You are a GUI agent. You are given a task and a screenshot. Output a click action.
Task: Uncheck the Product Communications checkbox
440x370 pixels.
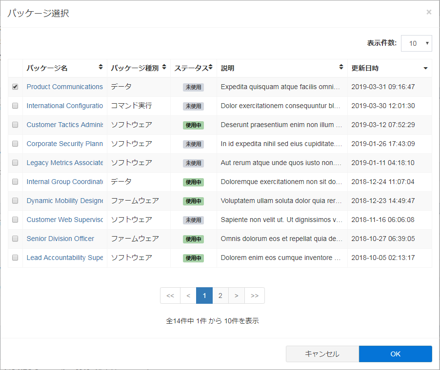15,87
